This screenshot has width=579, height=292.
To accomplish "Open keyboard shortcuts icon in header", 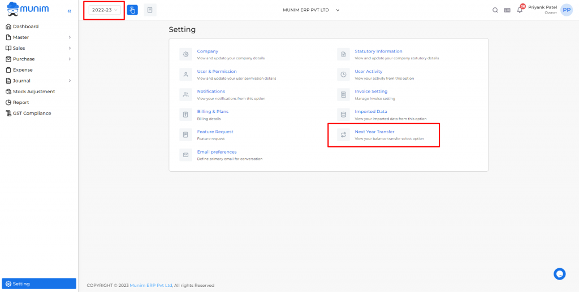I will [507, 10].
